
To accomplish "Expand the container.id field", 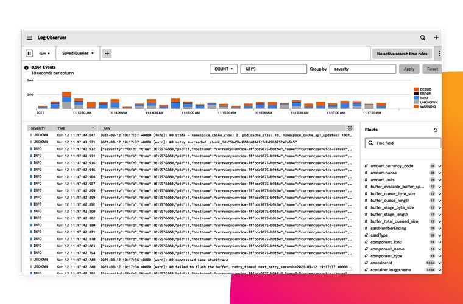I will (x=440, y=263).
